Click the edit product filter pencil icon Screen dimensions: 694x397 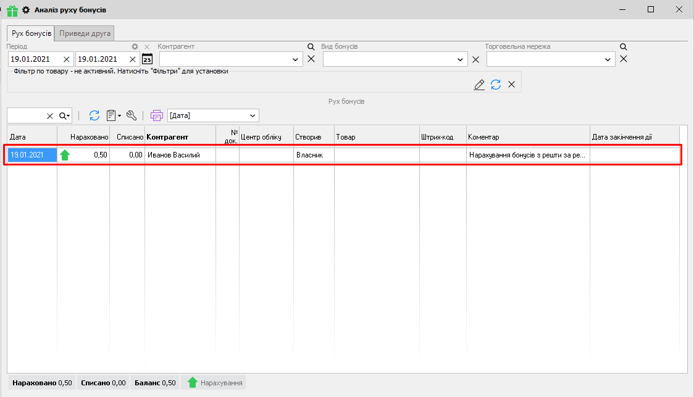(479, 85)
